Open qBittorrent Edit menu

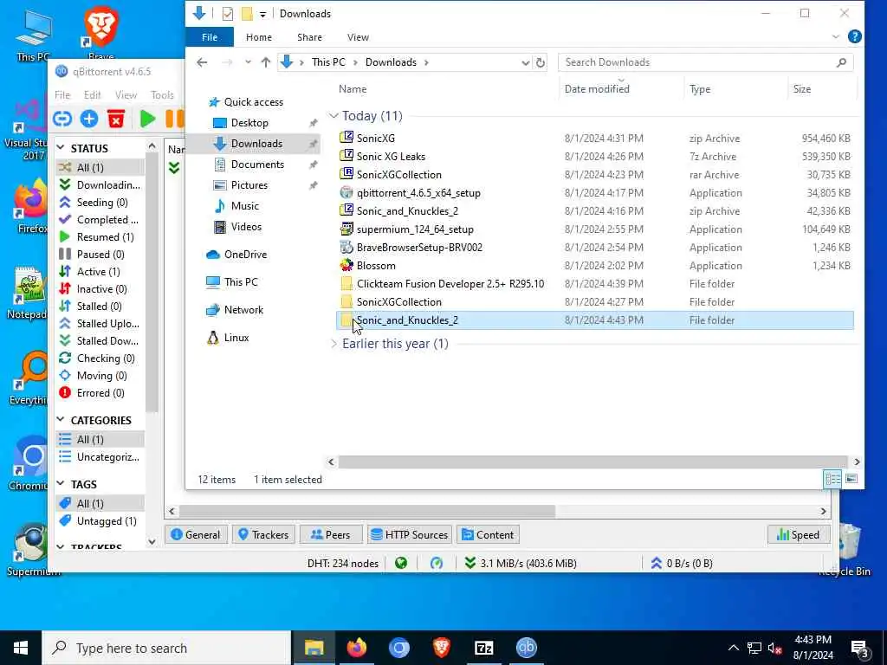click(x=92, y=95)
